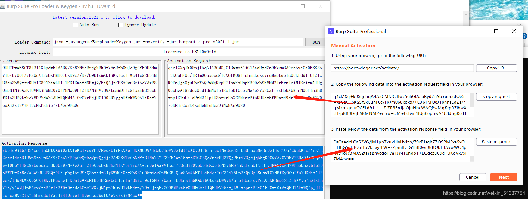Viewport: 528px width, 199px height.
Task: Toggle the Ignore Update checkbox
Action: pyautogui.click(x=121, y=25)
